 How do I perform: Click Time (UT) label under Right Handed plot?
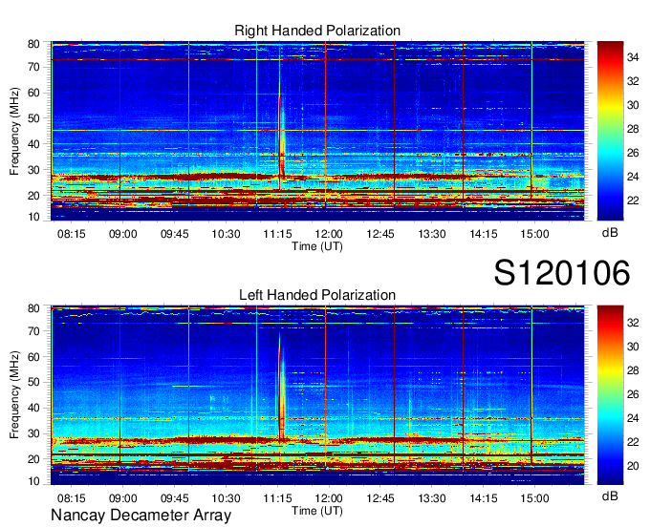[317, 246]
